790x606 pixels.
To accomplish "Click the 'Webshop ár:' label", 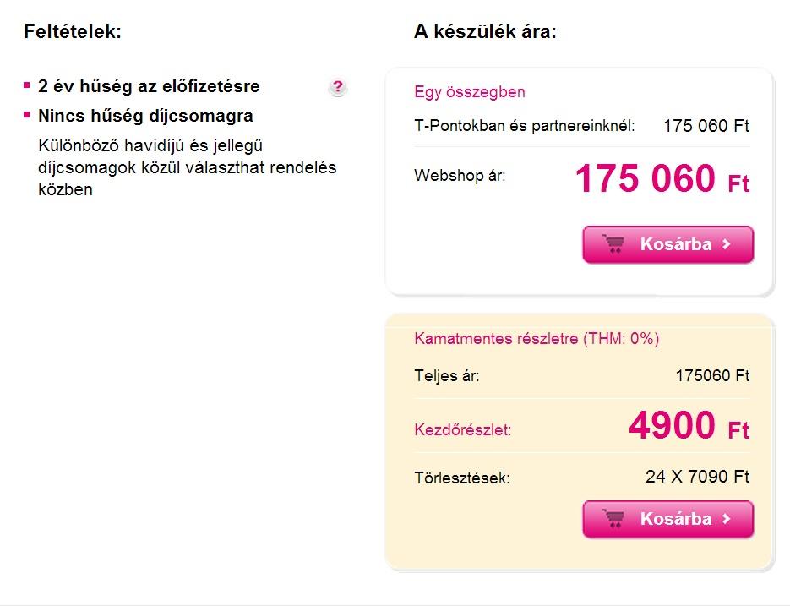I will tap(460, 176).
